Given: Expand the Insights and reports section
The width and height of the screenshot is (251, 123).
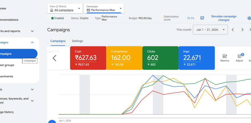Looking at the screenshot, I should click(32, 31).
